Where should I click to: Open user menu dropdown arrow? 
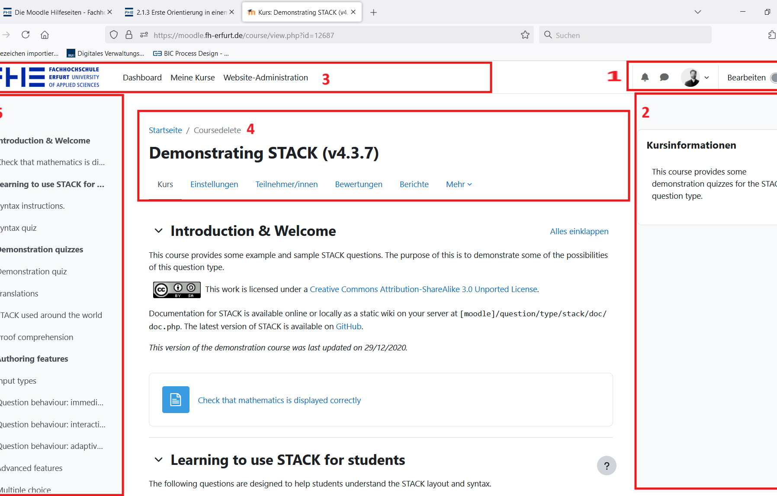(x=706, y=78)
